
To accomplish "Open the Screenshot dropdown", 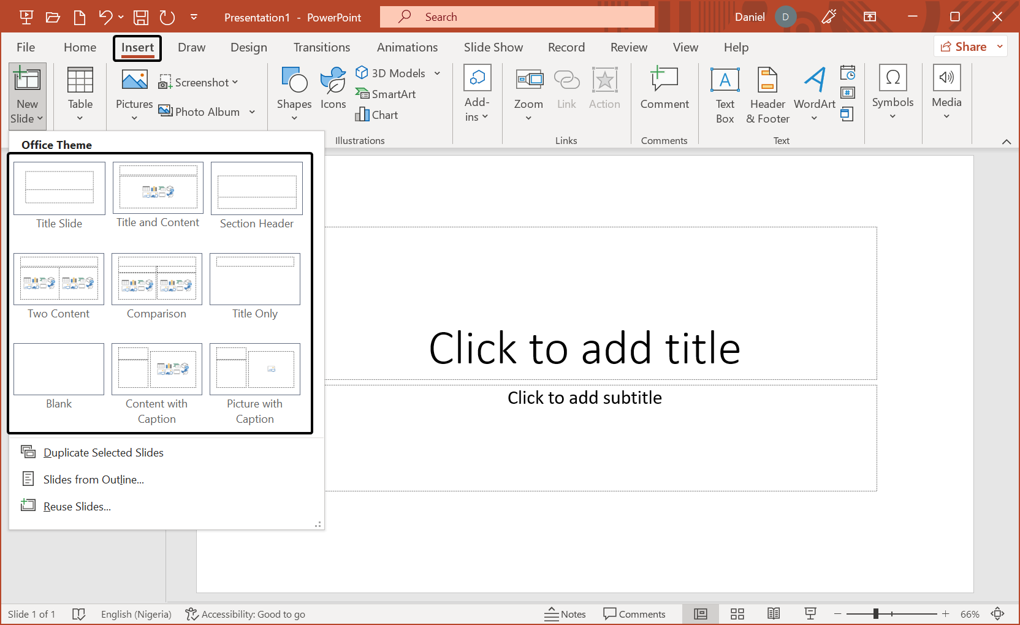I will click(236, 81).
